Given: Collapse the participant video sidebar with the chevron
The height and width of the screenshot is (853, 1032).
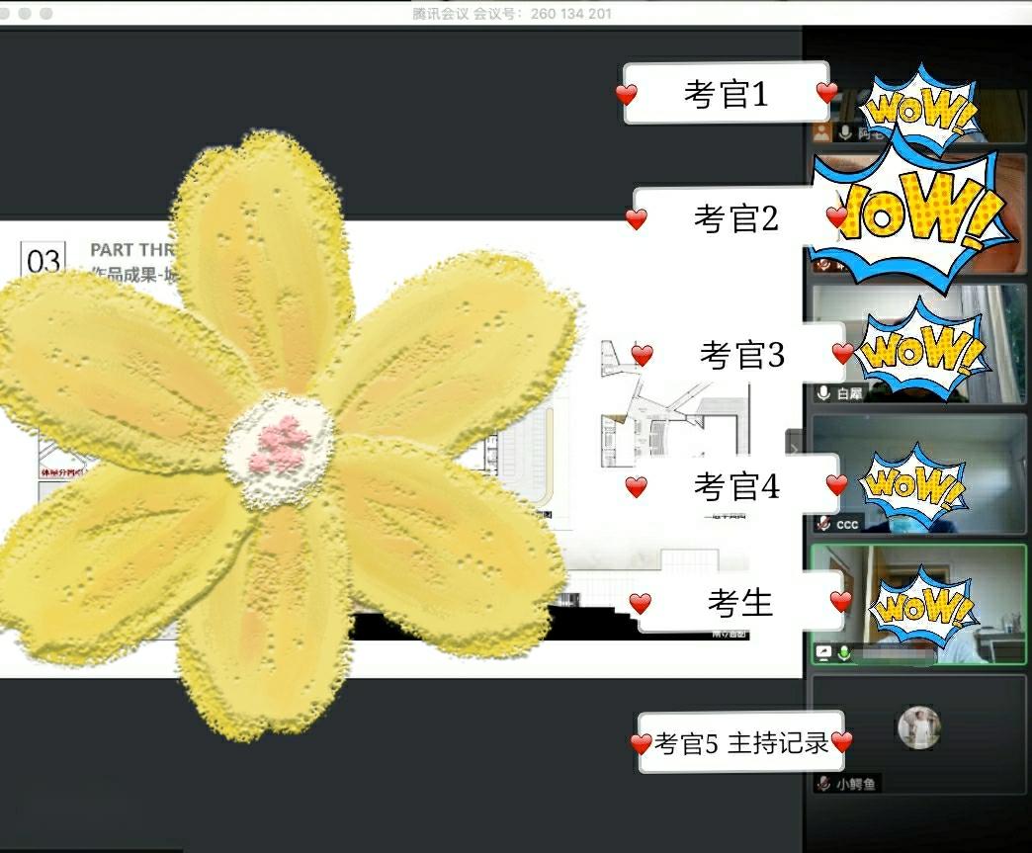Looking at the screenshot, I should coord(795,450).
